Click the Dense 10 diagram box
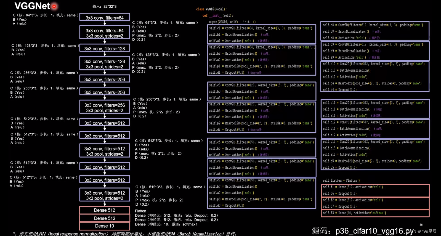The width and height of the screenshot is (441, 236). pos(105,226)
